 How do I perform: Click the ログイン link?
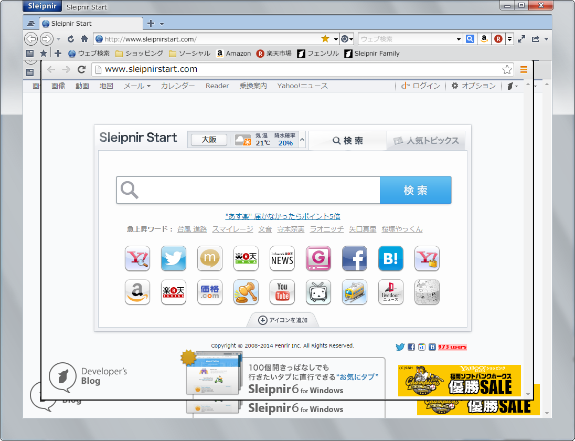tap(420, 86)
